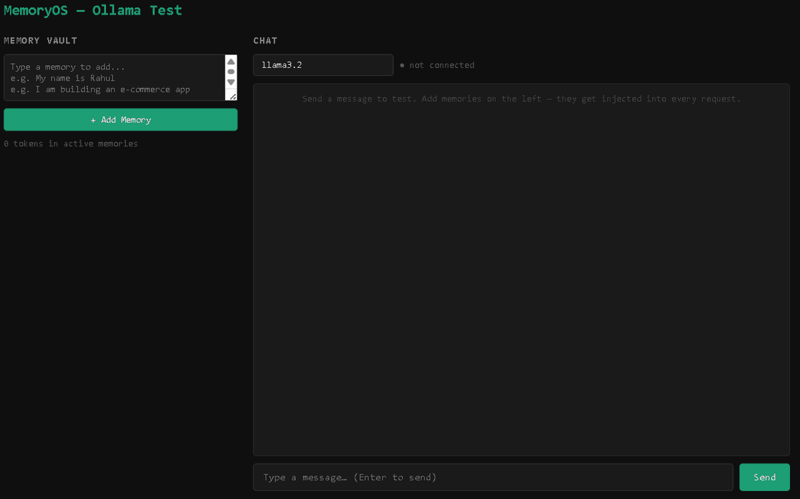Screen dimensions: 800x499
Task: Click the Add Memory button
Action: 121,120
